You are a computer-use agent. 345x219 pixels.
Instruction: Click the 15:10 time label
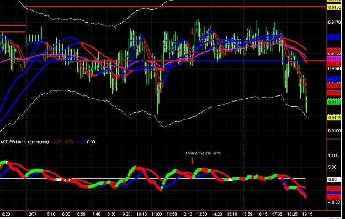tap(232, 214)
